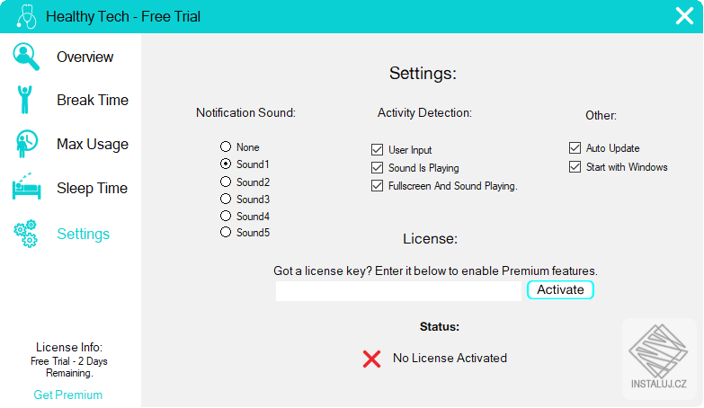The image size is (704, 408).
Task: Close the Healthy Tech window
Action: pyautogui.click(x=684, y=16)
